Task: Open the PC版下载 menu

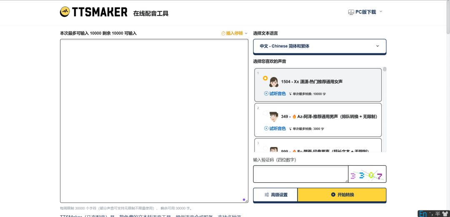Action: [x=365, y=12]
